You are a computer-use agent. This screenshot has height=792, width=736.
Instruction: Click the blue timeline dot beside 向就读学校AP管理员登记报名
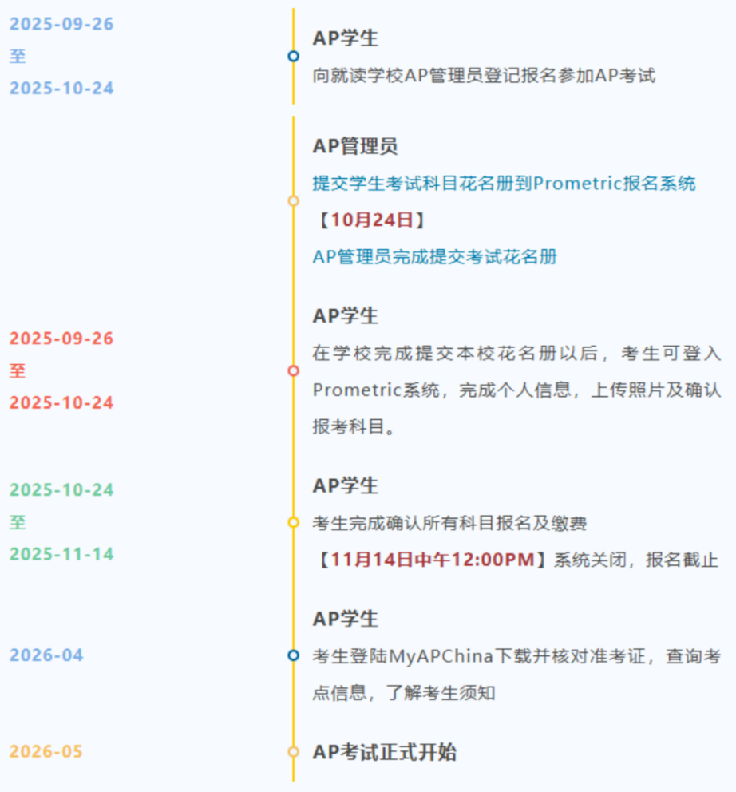tap(293, 56)
